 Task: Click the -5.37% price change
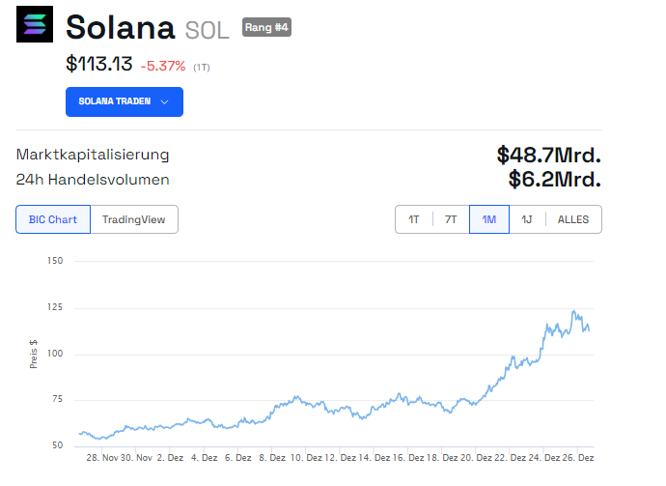(163, 66)
